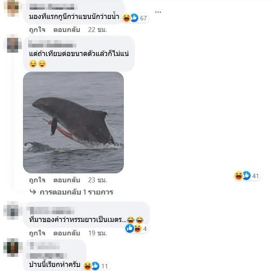274x271 pixels.
Task: Click the reply arrow icon before การตอบกลับ
Action: tap(33, 192)
